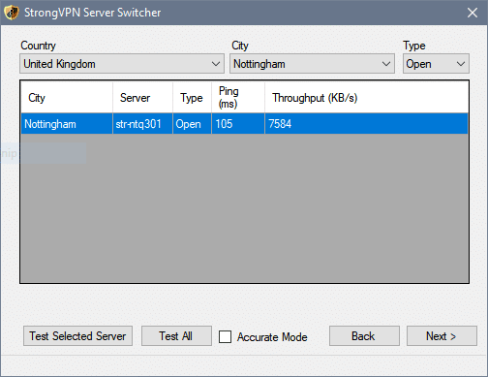Proceed with the Next > button
Viewport: 488px width, 377px height.
tap(442, 336)
